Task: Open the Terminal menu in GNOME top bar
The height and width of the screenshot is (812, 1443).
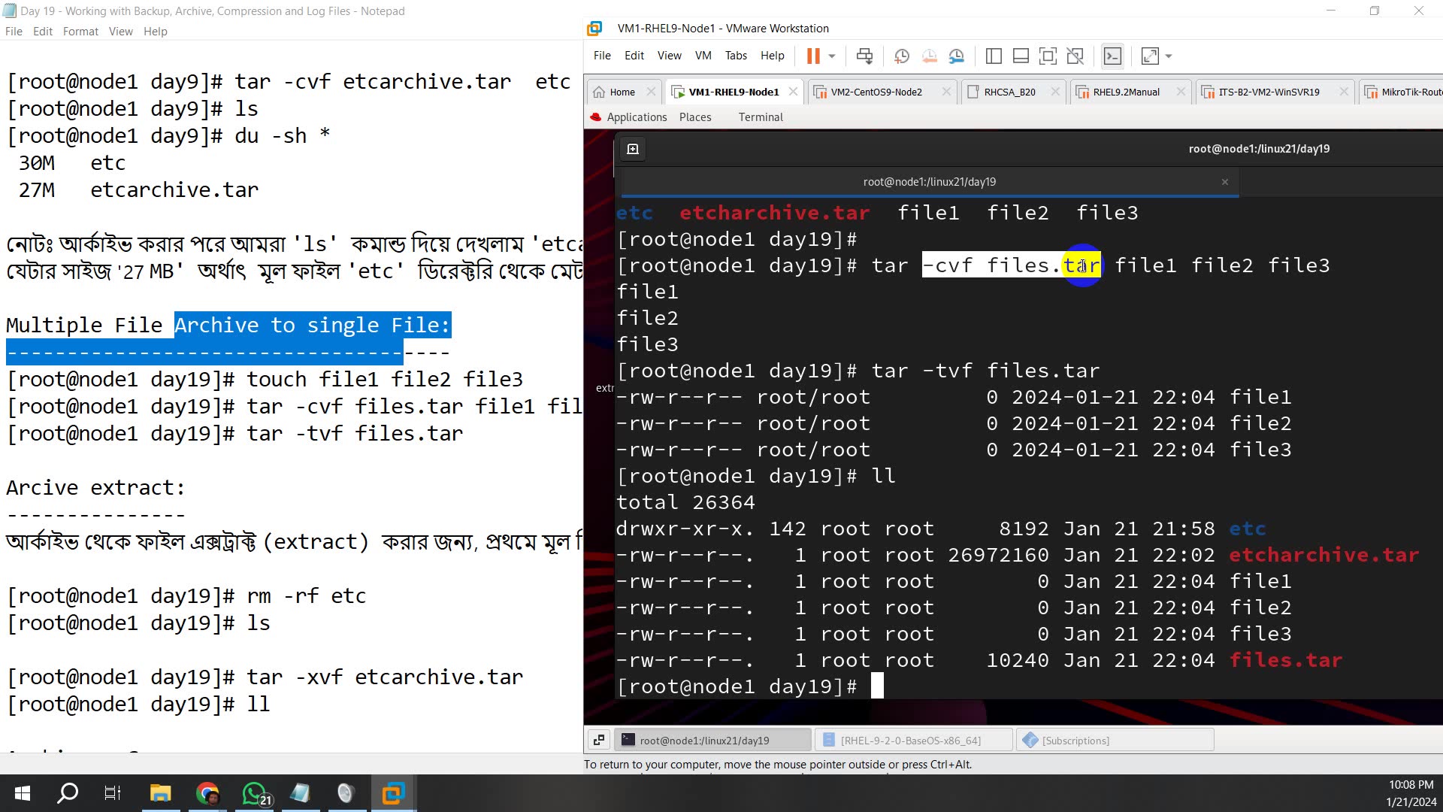Action: [x=761, y=117]
